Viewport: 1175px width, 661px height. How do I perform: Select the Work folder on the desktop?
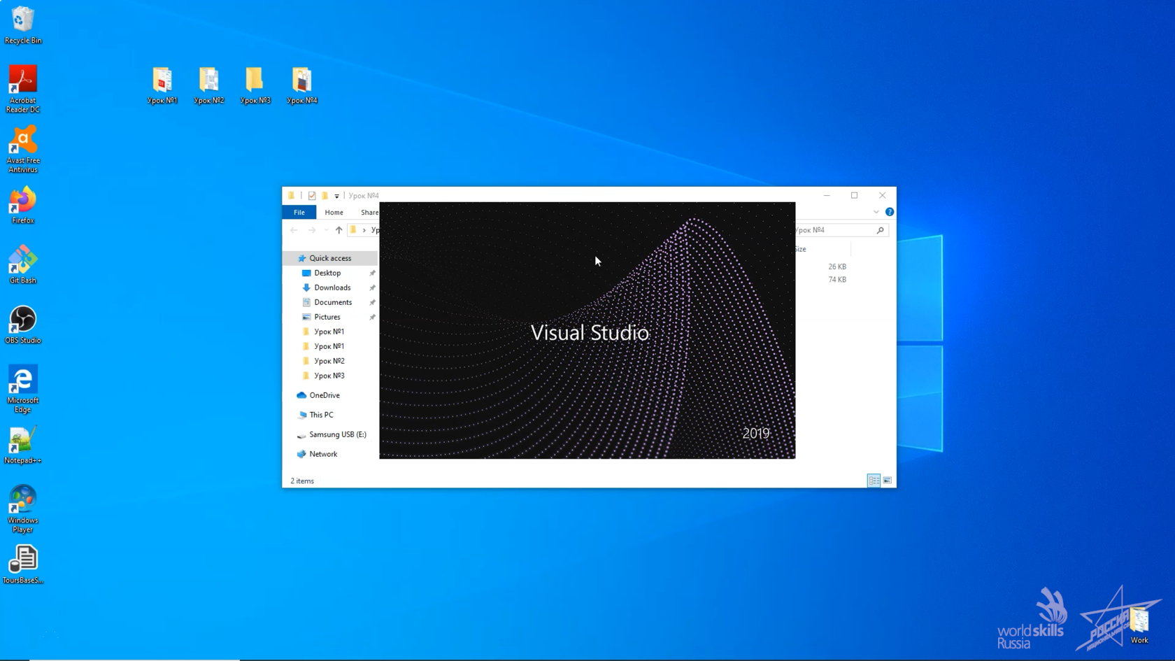1139,625
